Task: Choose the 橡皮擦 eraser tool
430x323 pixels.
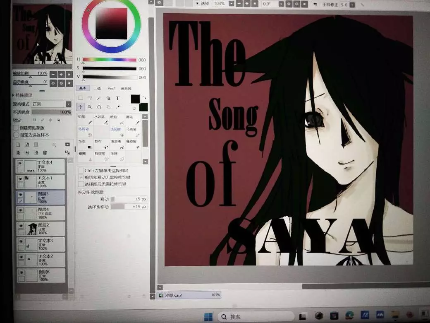Action: pyautogui.click(x=133, y=144)
